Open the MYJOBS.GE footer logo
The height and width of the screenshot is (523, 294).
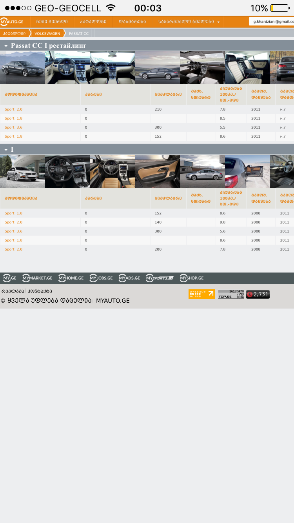pos(101,278)
